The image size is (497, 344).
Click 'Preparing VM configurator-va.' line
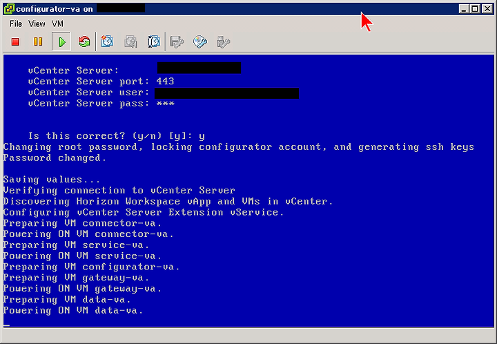(92, 267)
